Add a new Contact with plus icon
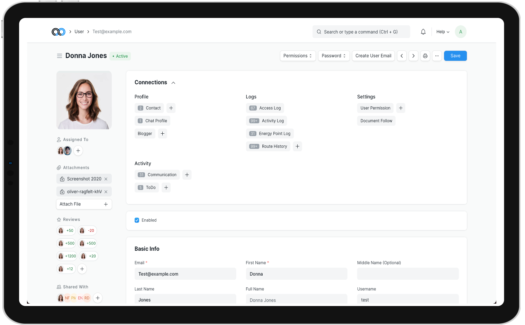The height and width of the screenshot is (325, 525). pyautogui.click(x=171, y=108)
